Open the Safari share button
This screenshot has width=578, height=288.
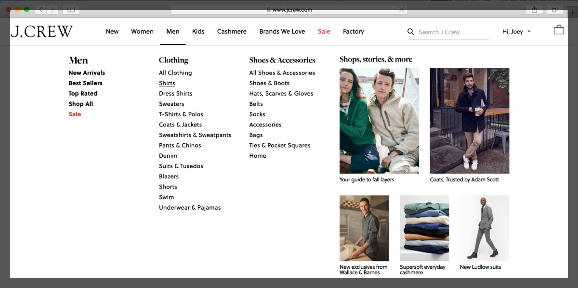pyautogui.click(x=535, y=9)
